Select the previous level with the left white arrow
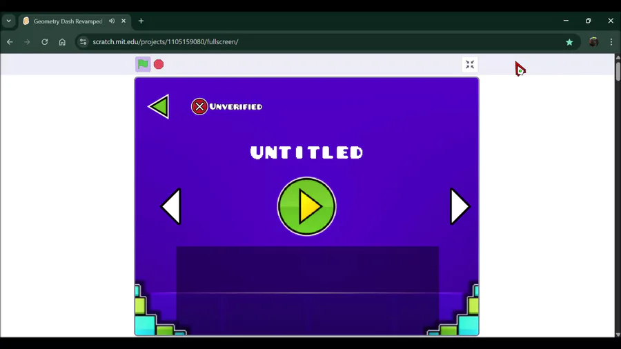The width and height of the screenshot is (621, 349). tap(172, 206)
